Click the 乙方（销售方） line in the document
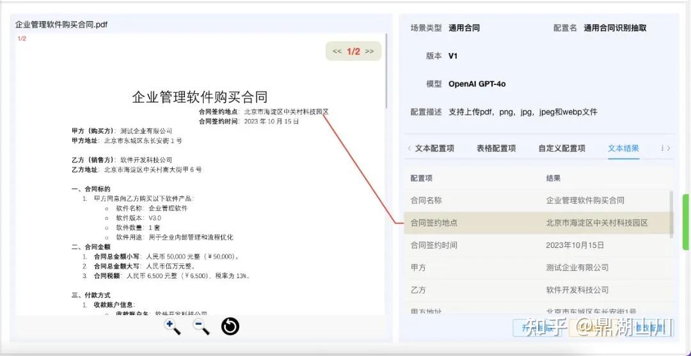 tap(122, 160)
